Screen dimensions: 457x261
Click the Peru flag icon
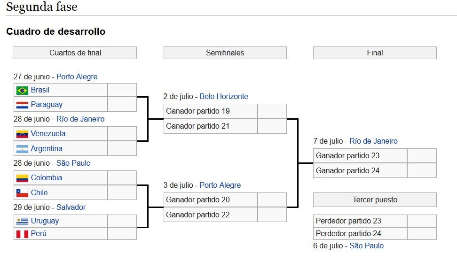point(22,234)
